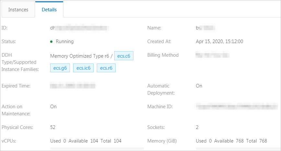Click the Action on Maintenance On value
Screen dimensions: 281x151
click(53, 107)
